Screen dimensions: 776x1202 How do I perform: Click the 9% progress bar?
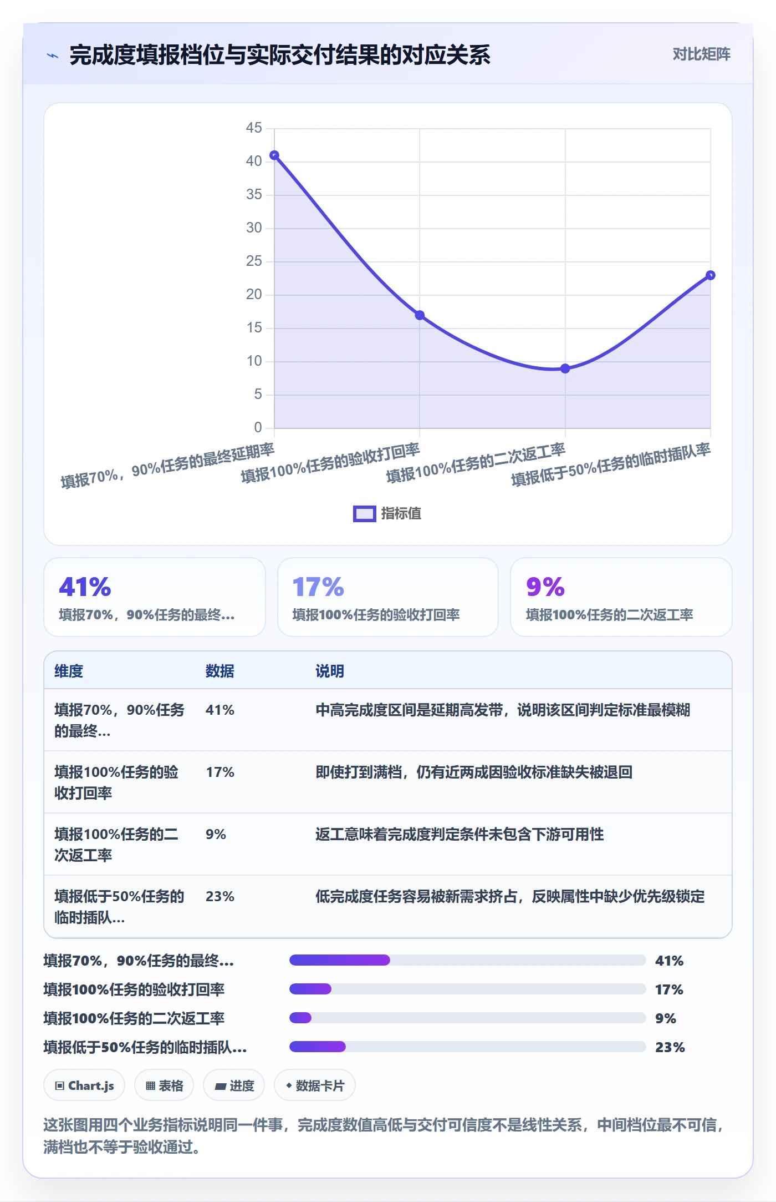[468, 1018]
